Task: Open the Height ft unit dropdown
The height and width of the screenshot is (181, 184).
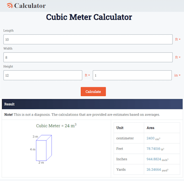Action: click(87, 75)
